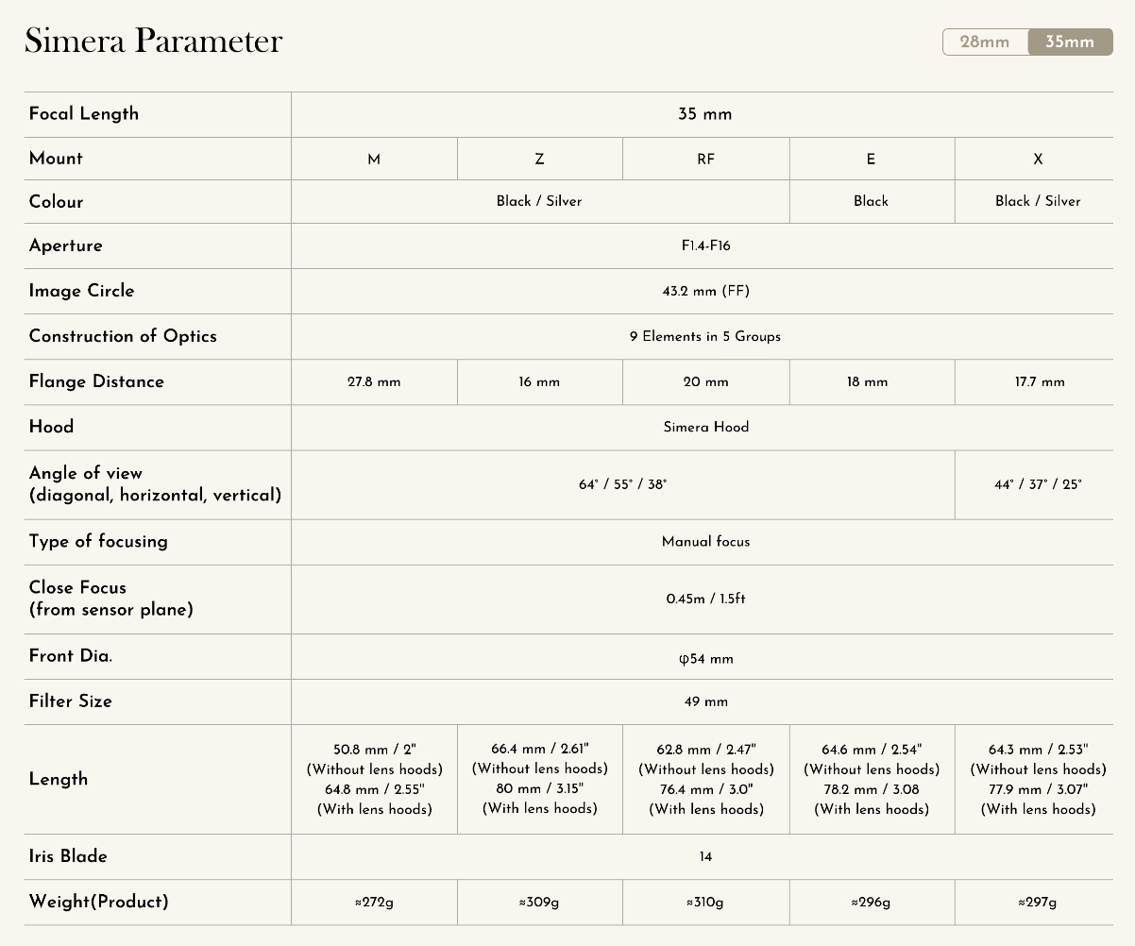
Task: Click the 35 mm focal length value
Action: pos(704,114)
